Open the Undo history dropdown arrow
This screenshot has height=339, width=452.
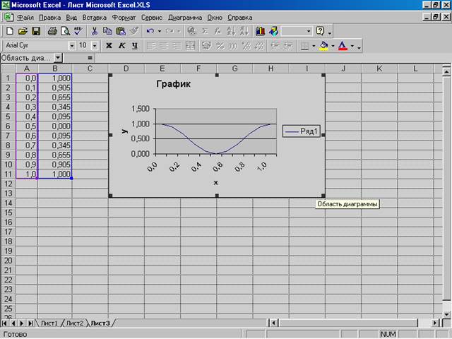click(160, 31)
